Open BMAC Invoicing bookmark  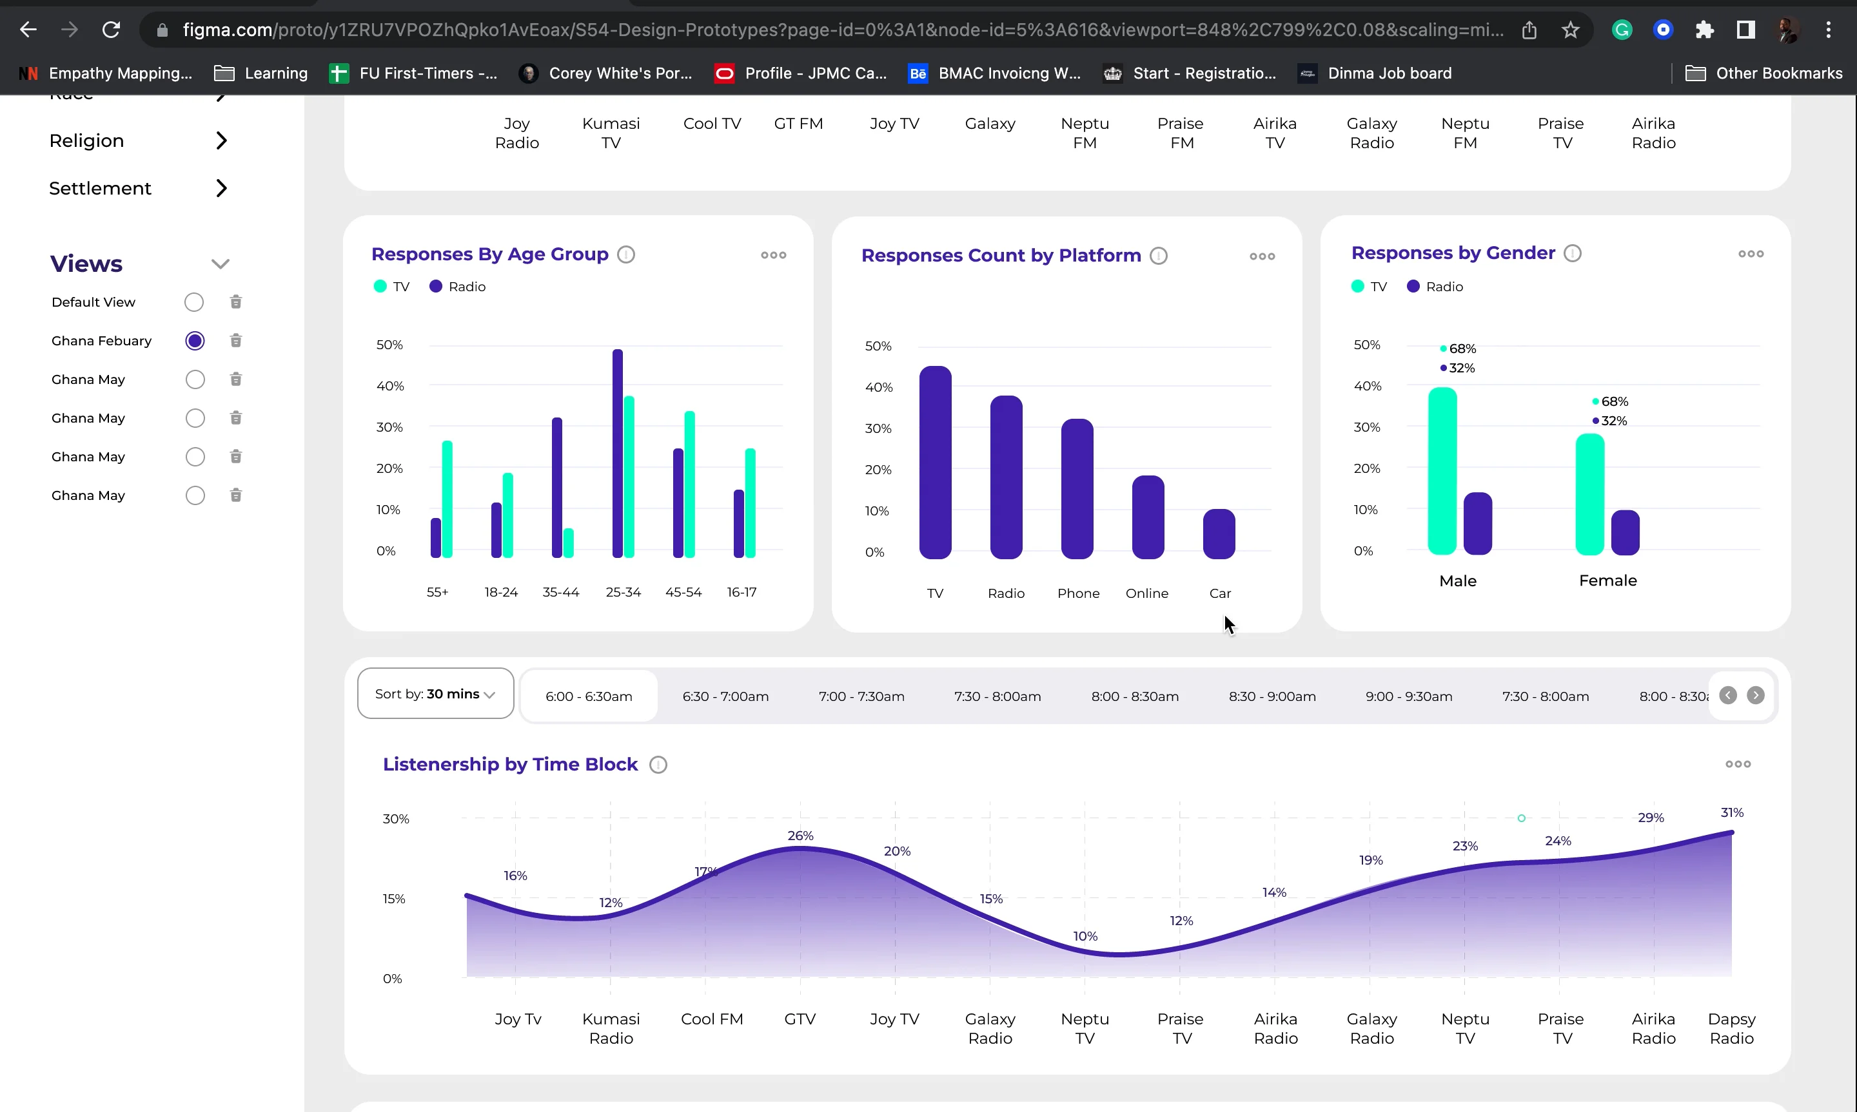pyautogui.click(x=994, y=73)
